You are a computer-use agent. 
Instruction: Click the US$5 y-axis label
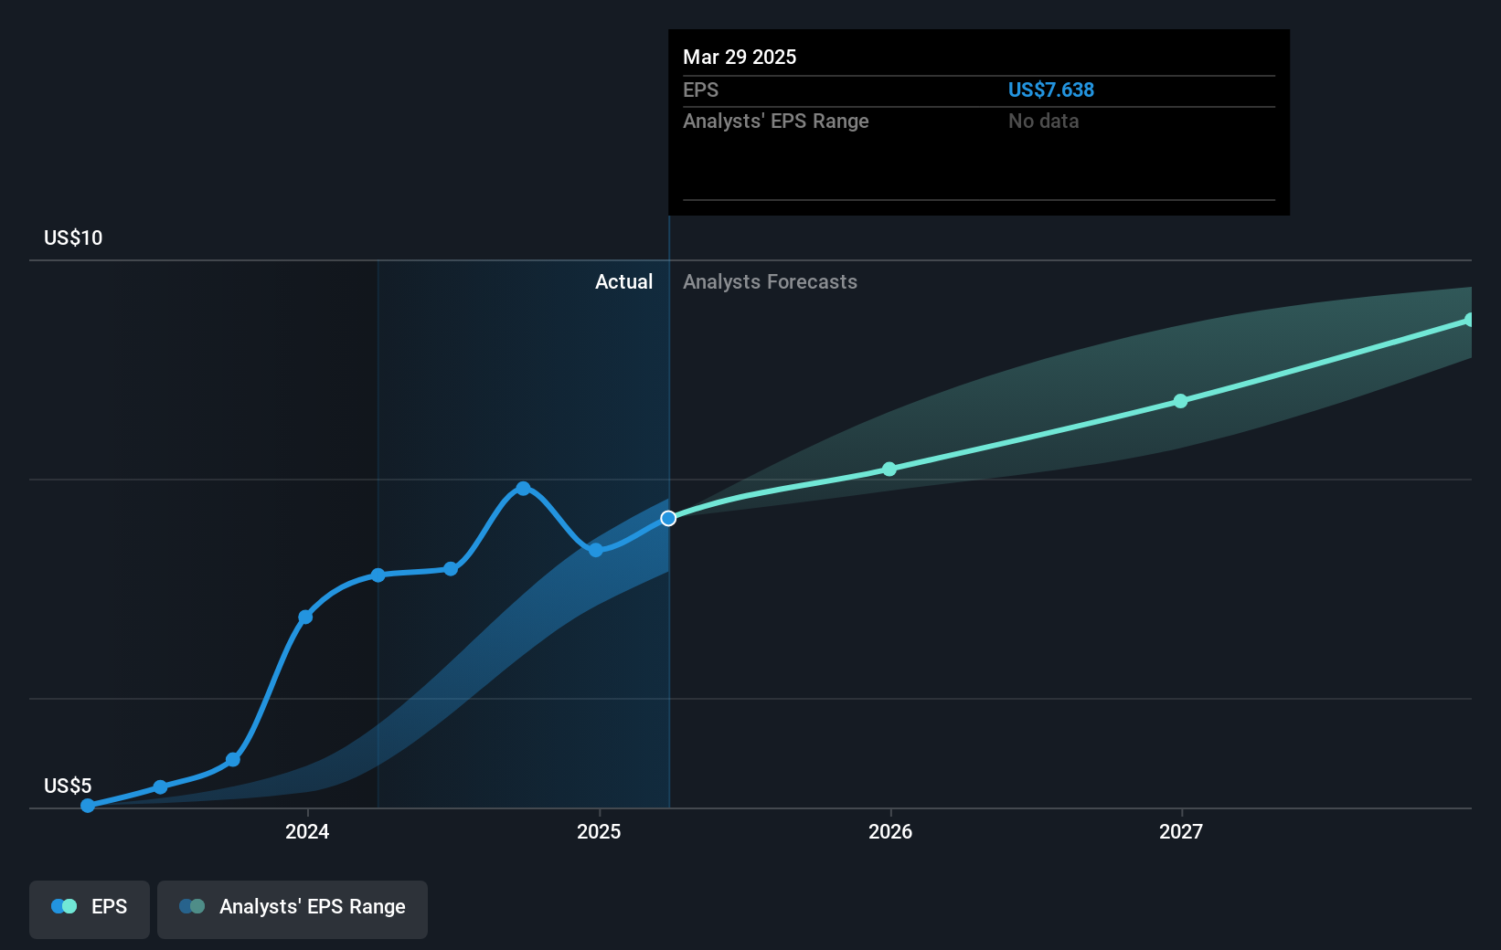pos(68,786)
